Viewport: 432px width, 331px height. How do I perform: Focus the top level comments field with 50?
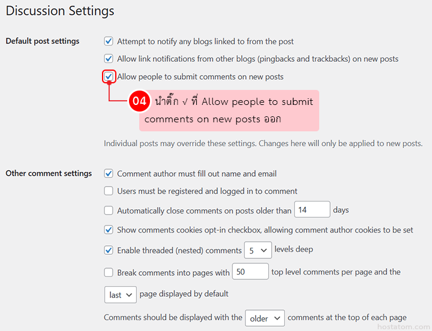(x=250, y=272)
